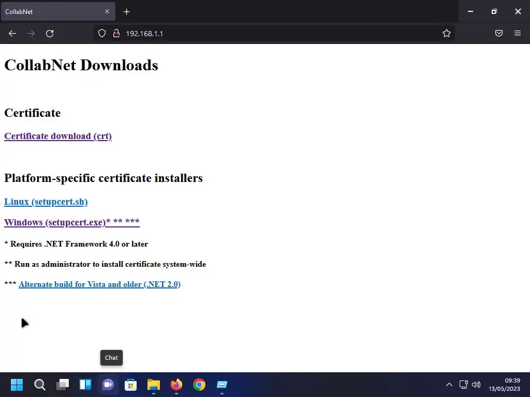Restore down the Firefox window
The width and height of the screenshot is (530, 397).
[x=494, y=11]
